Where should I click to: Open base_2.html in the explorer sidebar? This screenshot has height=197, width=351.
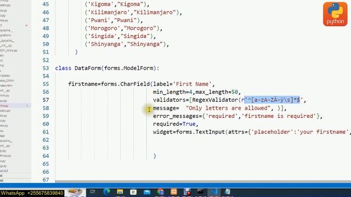7,80
